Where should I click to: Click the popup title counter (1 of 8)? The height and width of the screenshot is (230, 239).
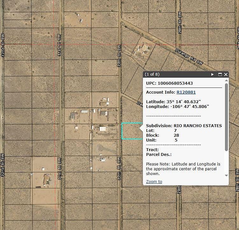152,74
